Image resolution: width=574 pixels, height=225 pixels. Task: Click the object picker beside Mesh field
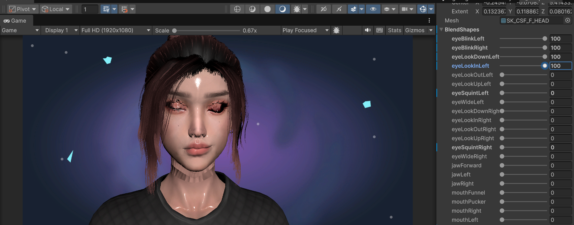tap(567, 21)
